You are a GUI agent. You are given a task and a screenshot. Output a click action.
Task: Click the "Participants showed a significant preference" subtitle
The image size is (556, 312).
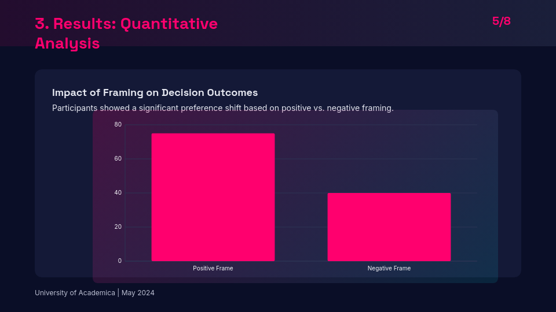coord(222,108)
